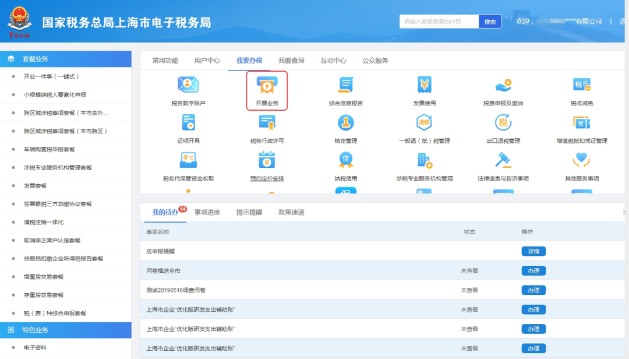Click the 发票使用 invoice usage icon
Viewport: 629px width, 359px height.
(424, 90)
